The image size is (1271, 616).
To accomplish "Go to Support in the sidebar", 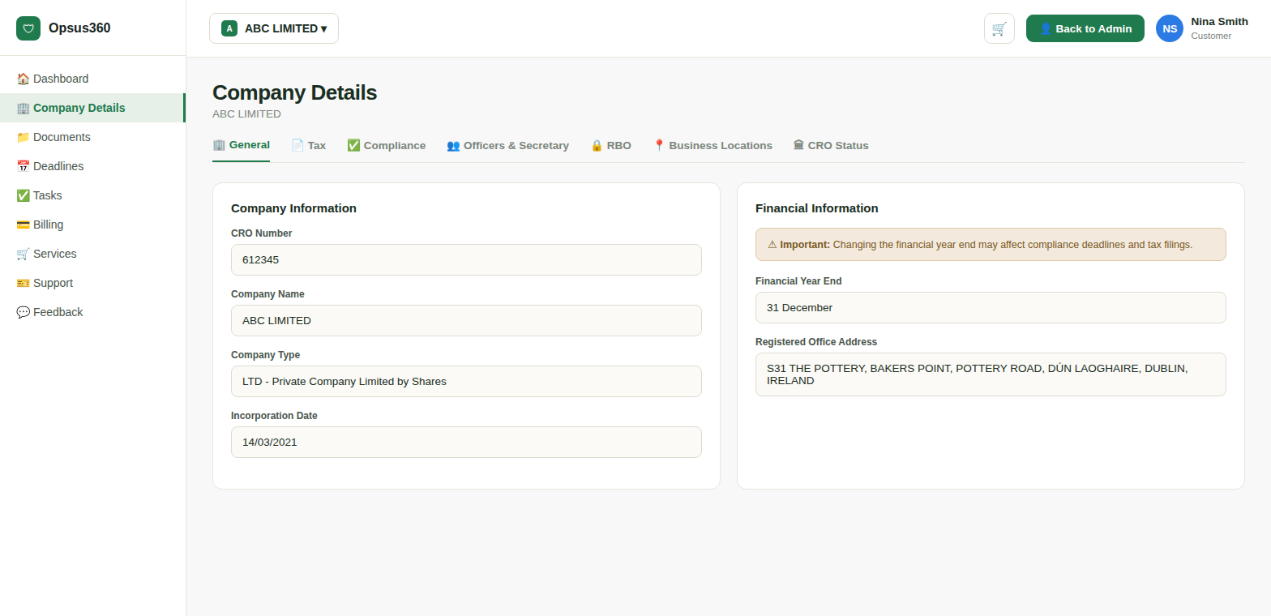I will click(x=92, y=283).
